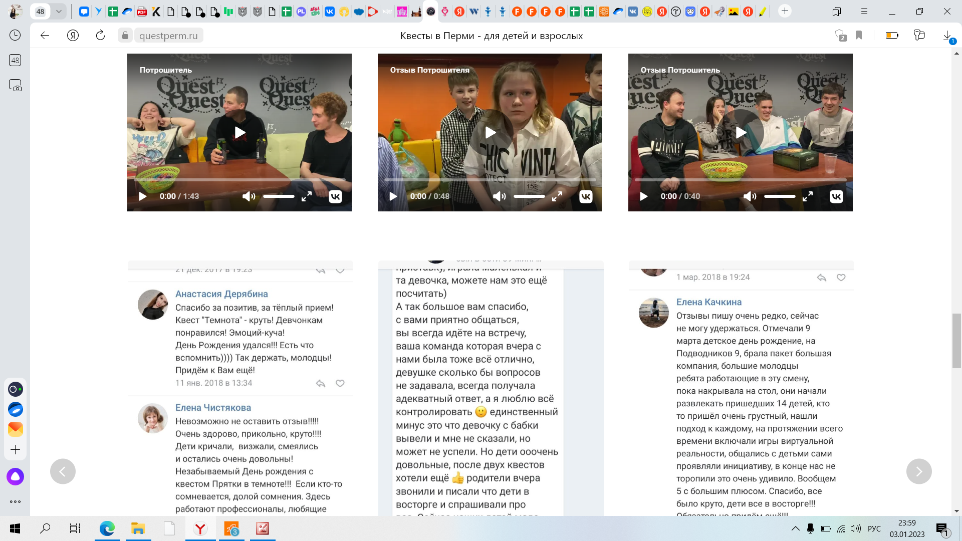962x541 pixels.
Task: Click the downloads arrow icon
Action: [947, 35]
